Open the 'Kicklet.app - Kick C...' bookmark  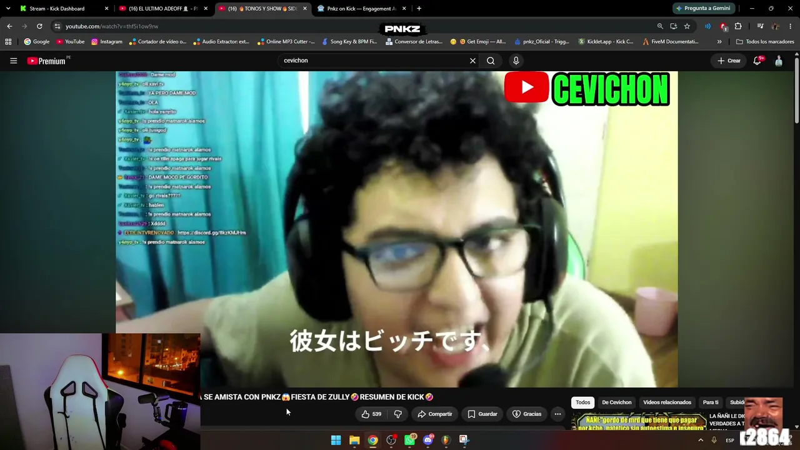[x=606, y=42]
